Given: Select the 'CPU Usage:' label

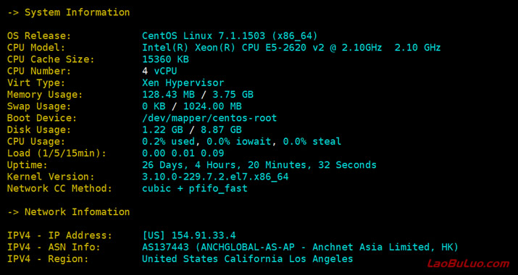Looking at the screenshot, I should click(x=36, y=142).
